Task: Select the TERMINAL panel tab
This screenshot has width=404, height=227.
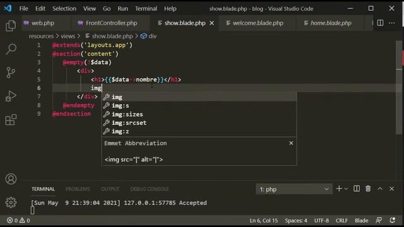Action: (43, 189)
